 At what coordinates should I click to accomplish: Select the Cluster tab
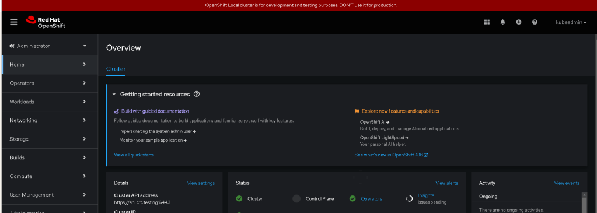(116, 69)
